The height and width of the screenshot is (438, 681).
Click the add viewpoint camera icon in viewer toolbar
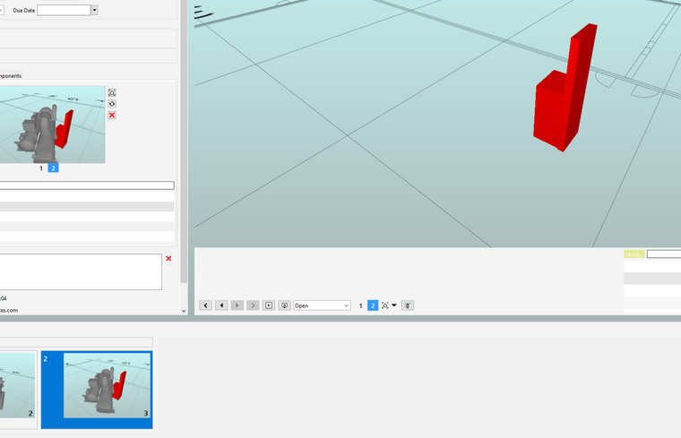pyautogui.click(x=384, y=305)
